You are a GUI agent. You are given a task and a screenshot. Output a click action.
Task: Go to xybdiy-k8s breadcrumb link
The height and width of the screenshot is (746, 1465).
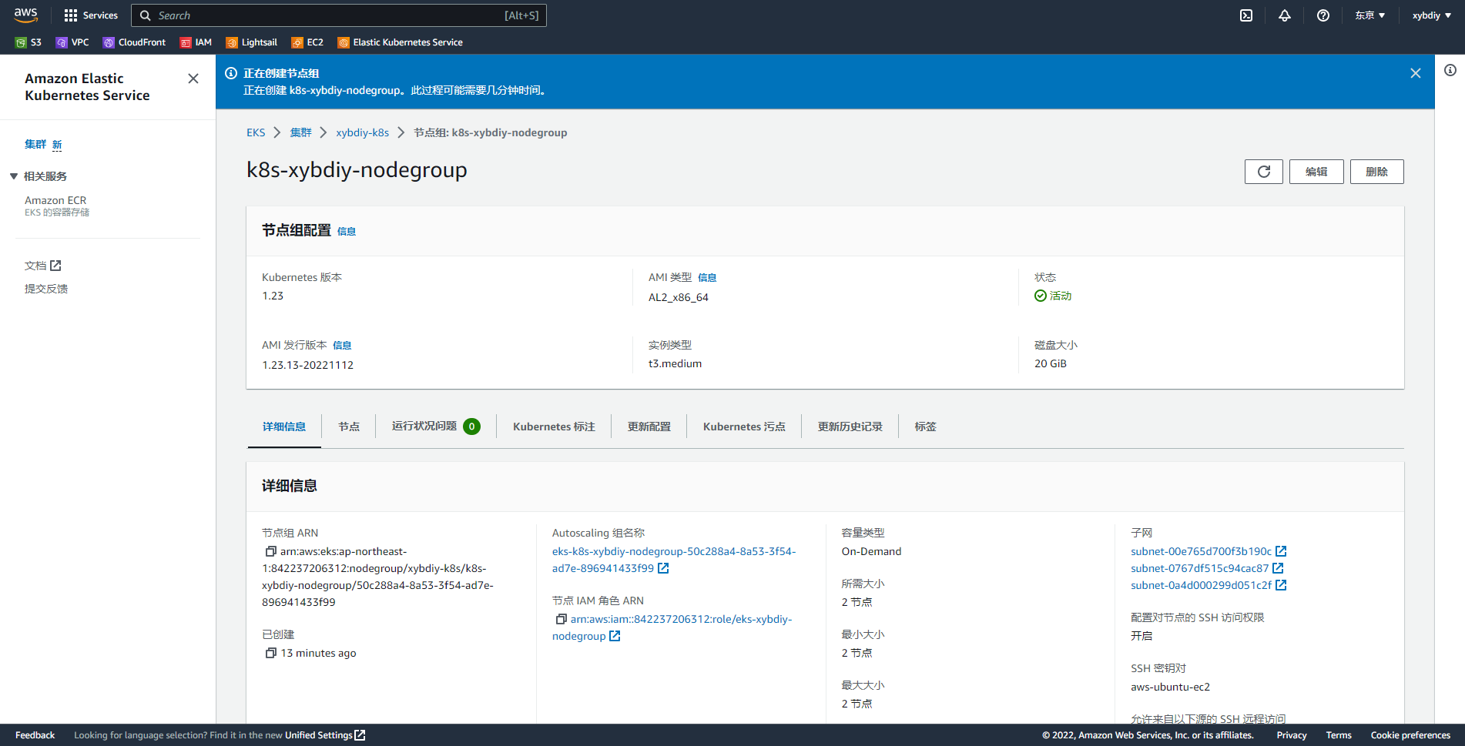point(362,132)
